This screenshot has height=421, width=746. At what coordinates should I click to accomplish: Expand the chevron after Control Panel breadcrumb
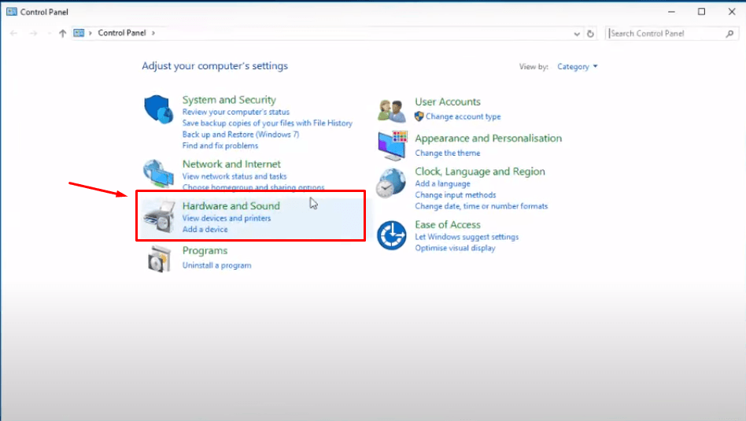[x=153, y=33]
